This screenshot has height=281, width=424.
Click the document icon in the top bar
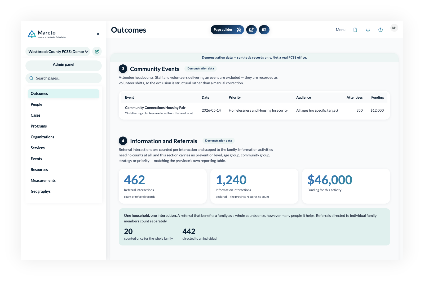pyautogui.click(x=355, y=30)
